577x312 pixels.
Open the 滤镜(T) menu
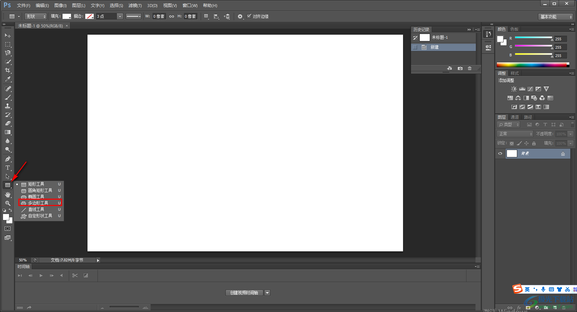click(135, 5)
